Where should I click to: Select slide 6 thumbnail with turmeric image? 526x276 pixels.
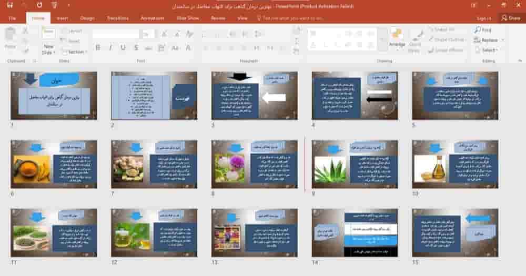(x=54, y=165)
